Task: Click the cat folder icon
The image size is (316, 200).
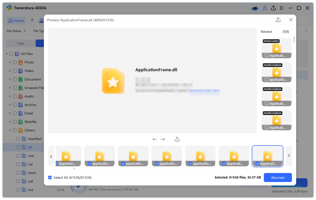Action: [x=24, y=164]
